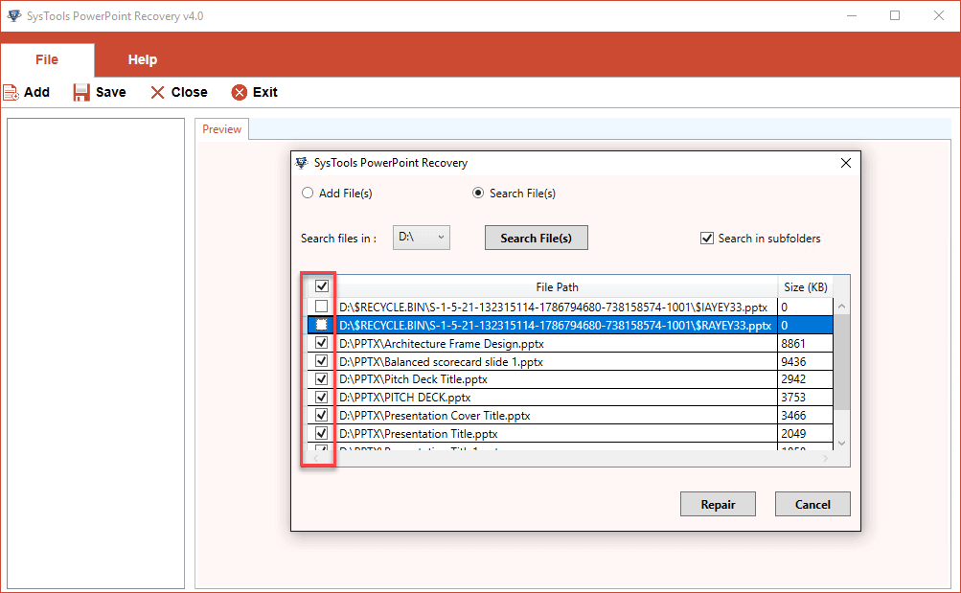961x593 pixels.
Task: Open the File menu tab
Action: point(47,59)
